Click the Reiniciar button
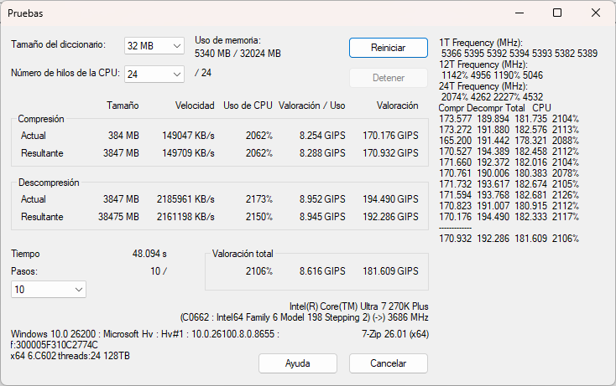 (388, 48)
